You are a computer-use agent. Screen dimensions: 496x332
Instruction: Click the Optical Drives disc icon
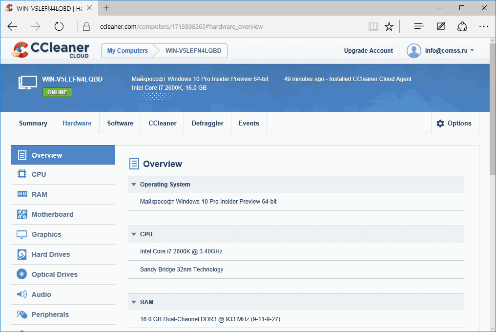tap(22, 274)
